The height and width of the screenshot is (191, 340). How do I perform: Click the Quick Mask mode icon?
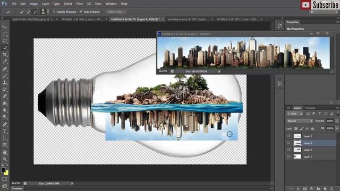click(x=5, y=179)
